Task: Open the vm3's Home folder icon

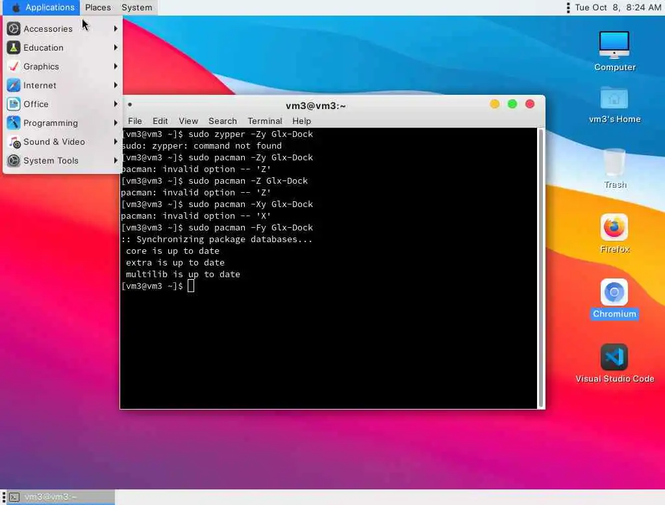Action: (614, 99)
